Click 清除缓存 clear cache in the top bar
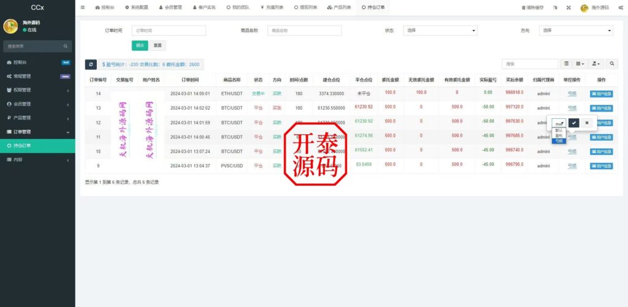The width and height of the screenshot is (628, 307). click(x=533, y=7)
